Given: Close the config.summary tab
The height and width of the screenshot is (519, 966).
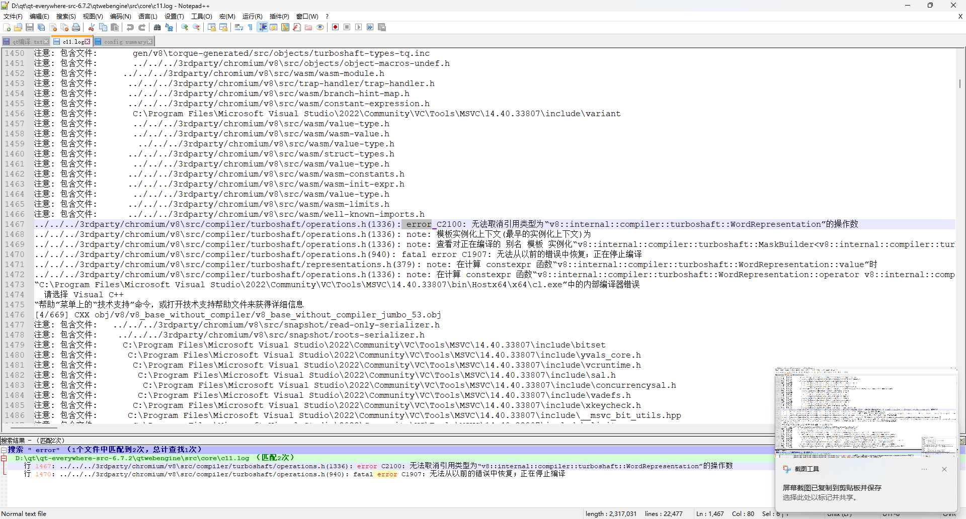Looking at the screenshot, I should coord(149,42).
